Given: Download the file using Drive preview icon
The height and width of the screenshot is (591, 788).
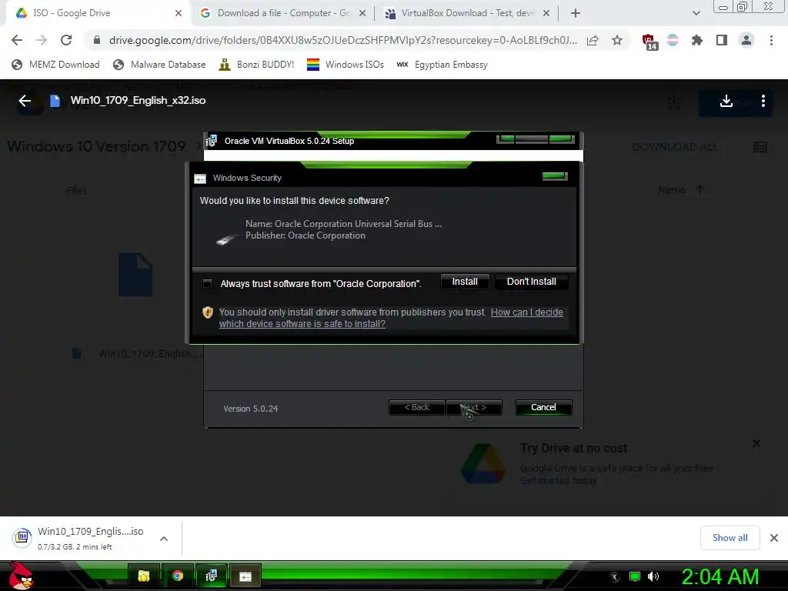Looking at the screenshot, I should [726, 101].
